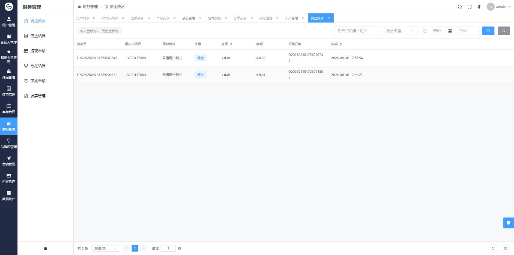Click the user avatar circle

pos(490,7)
